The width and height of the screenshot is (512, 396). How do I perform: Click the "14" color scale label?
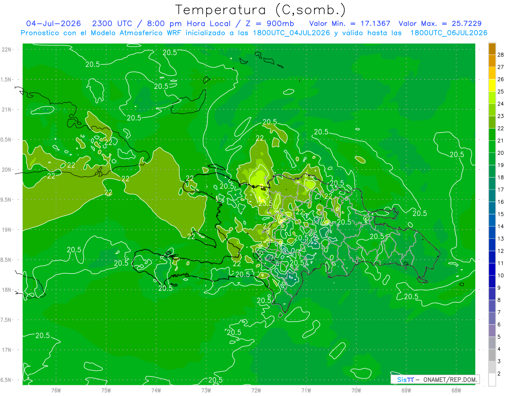point(501,226)
